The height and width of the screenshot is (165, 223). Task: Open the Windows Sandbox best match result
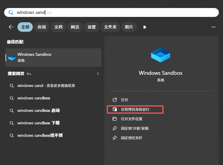tap(53, 58)
